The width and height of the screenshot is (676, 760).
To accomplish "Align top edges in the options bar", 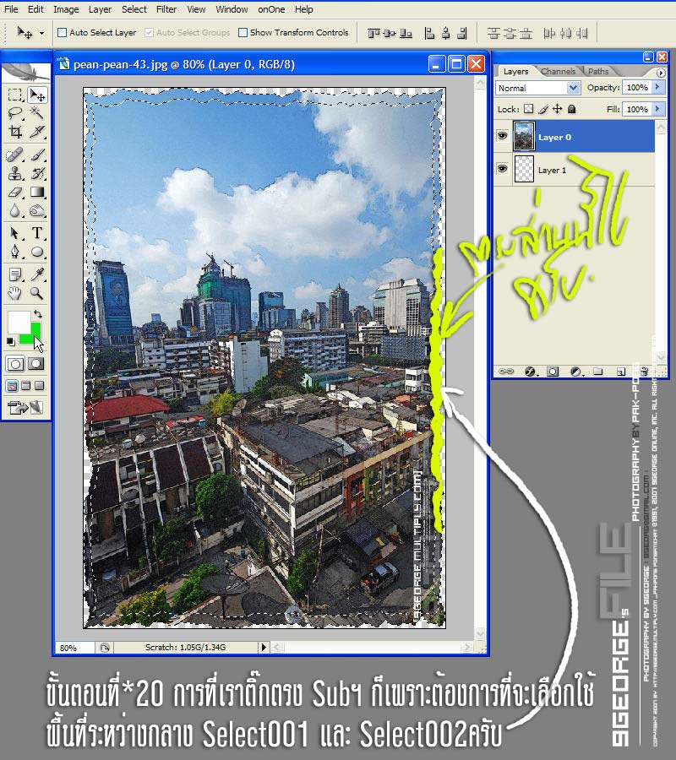I will pyautogui.click(x=373, y=33).
